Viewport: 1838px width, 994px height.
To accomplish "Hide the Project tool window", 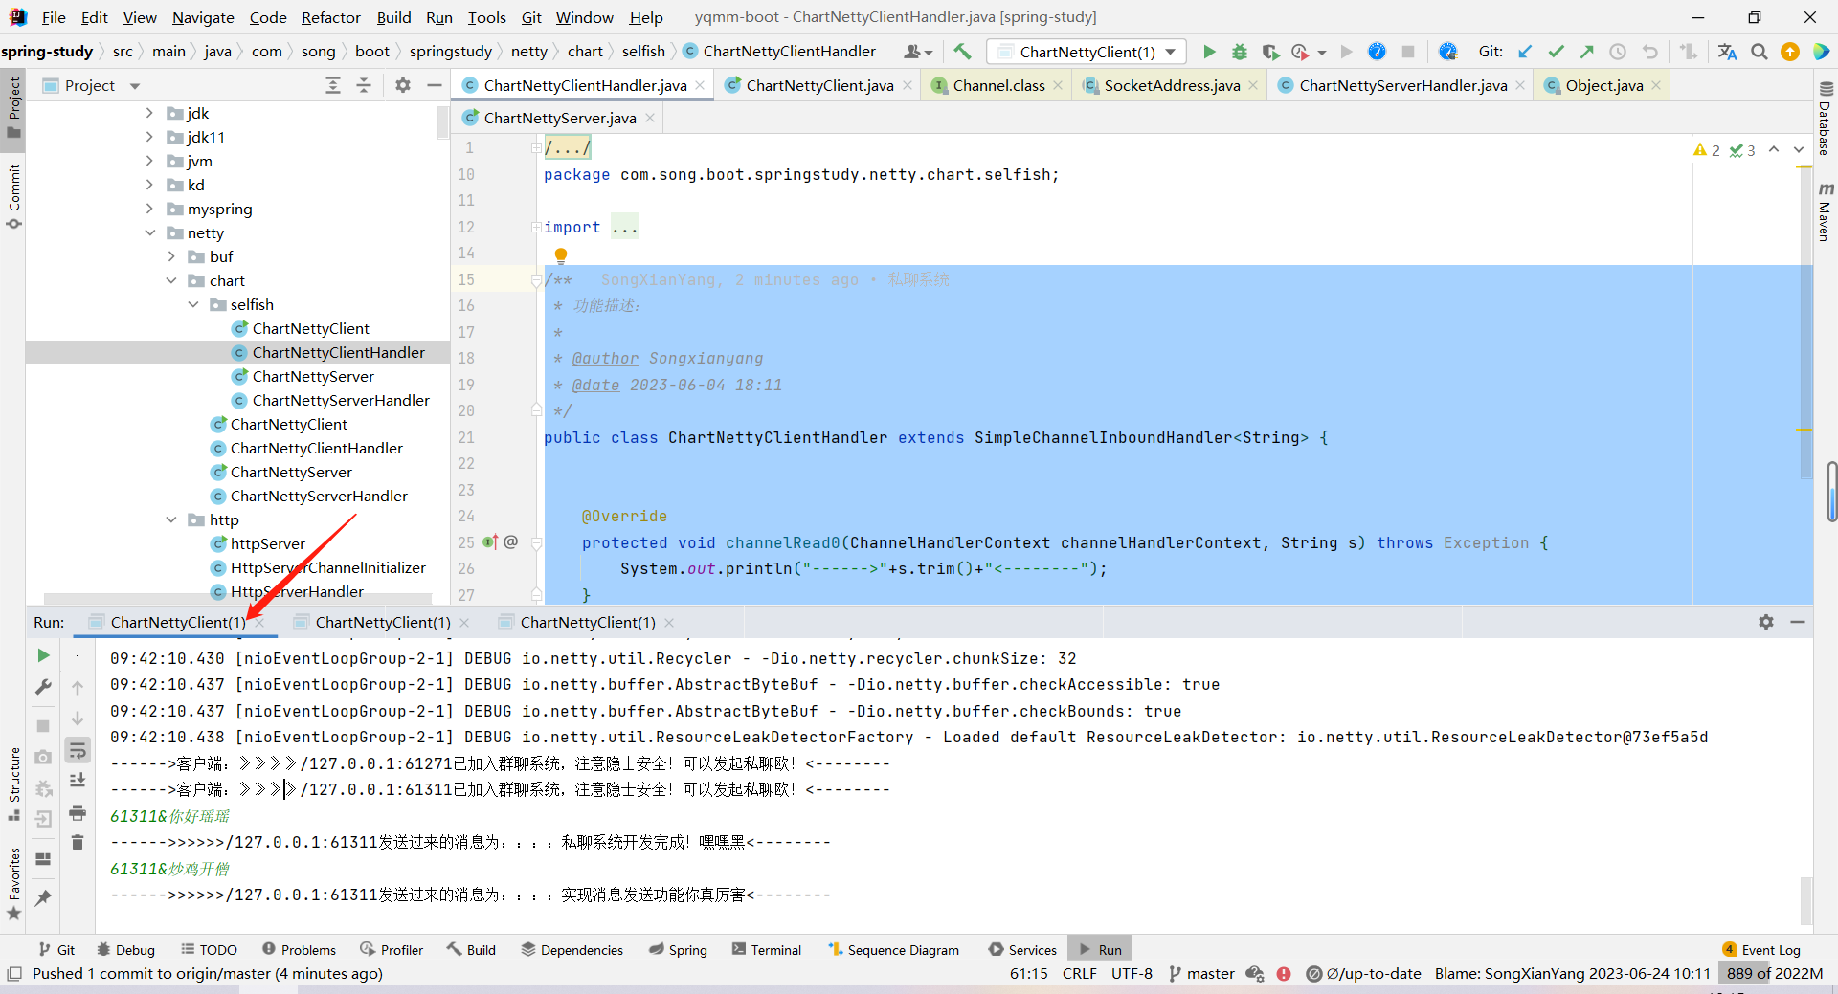I will click(435, 85).
